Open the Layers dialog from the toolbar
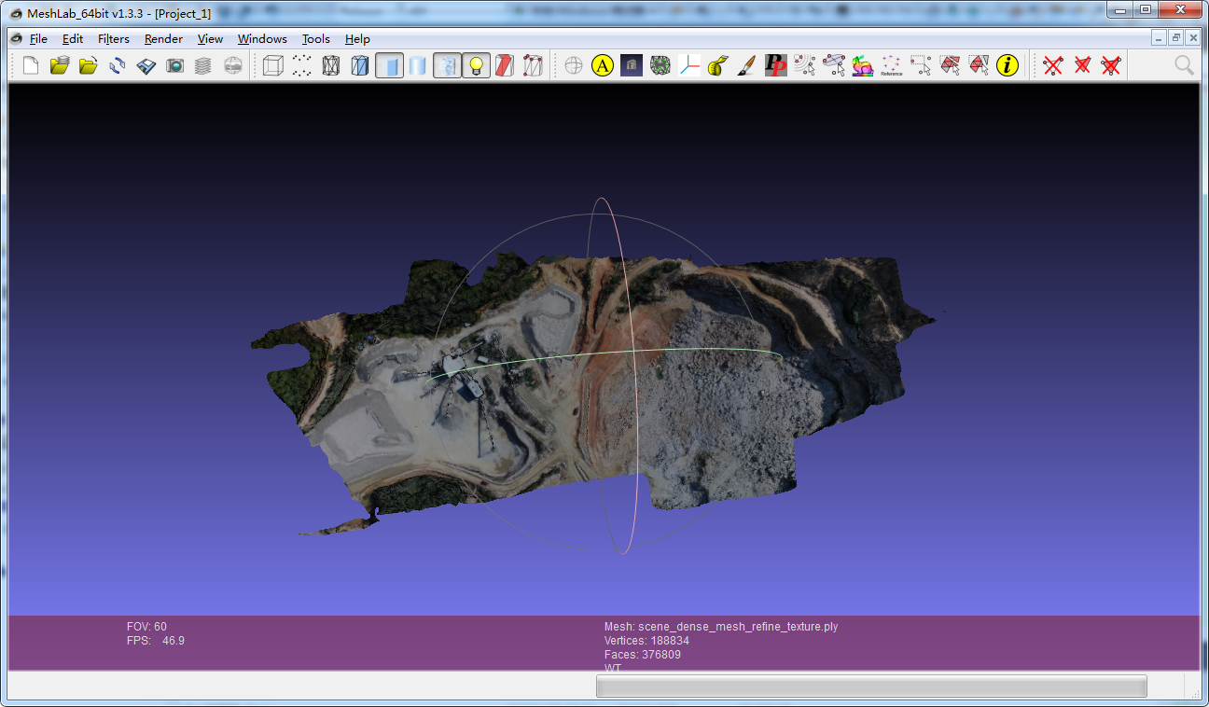Image resolution: width=1209 pixels, height=707 pixels. click(x=202, y=65)
